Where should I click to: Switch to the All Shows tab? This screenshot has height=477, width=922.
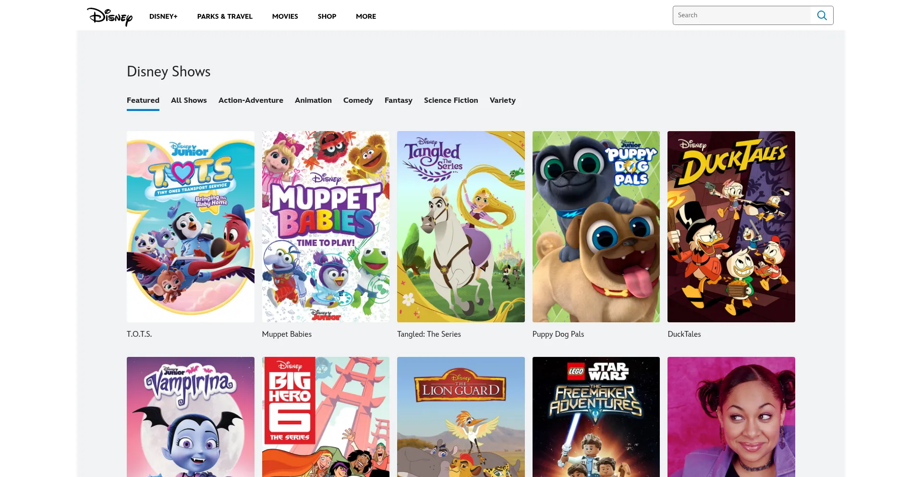[x=189, y=100]
